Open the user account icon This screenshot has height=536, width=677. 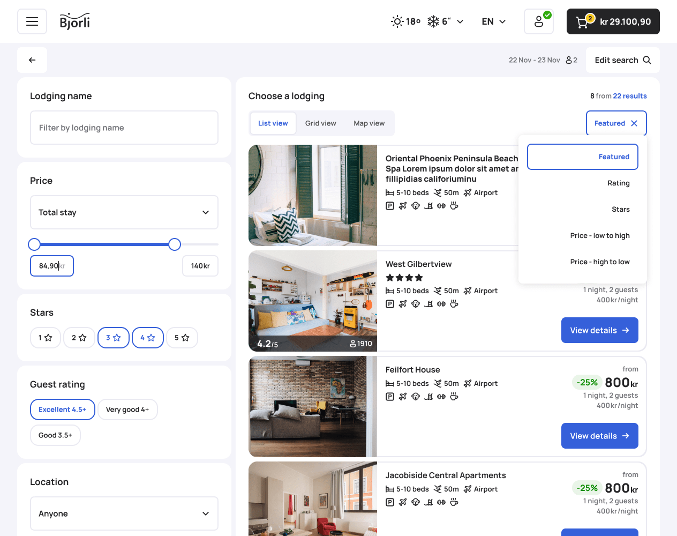(538, 21)
